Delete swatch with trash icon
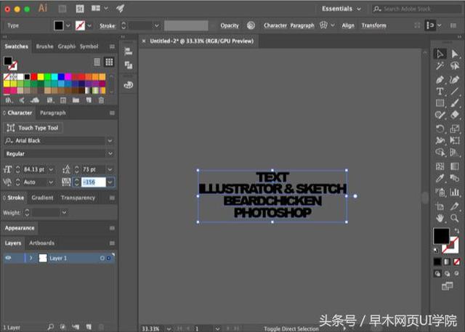This screenshot has width=465, height=332. tap(101, 100)
